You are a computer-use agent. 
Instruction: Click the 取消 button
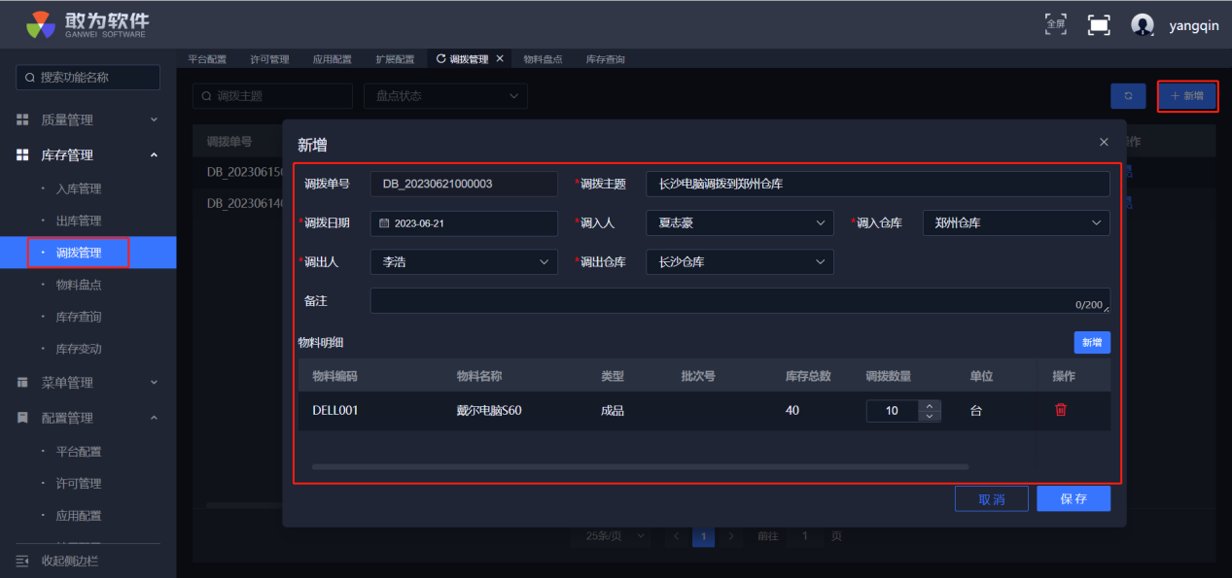coord(991,498)
